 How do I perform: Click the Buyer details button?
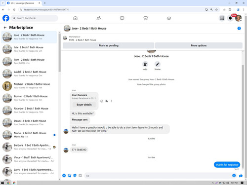[x=84, y=105]
